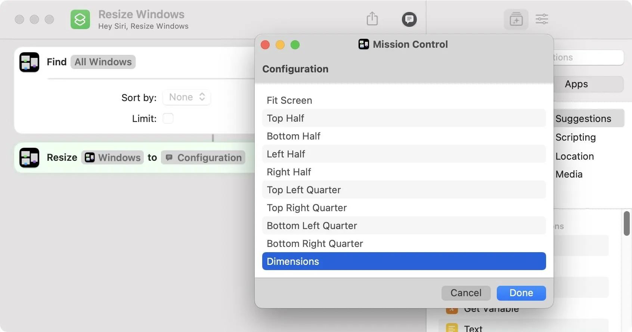This screenshot has height=332, width=632.
Task: Open the Scripting category
Action: tap(575, 137)
